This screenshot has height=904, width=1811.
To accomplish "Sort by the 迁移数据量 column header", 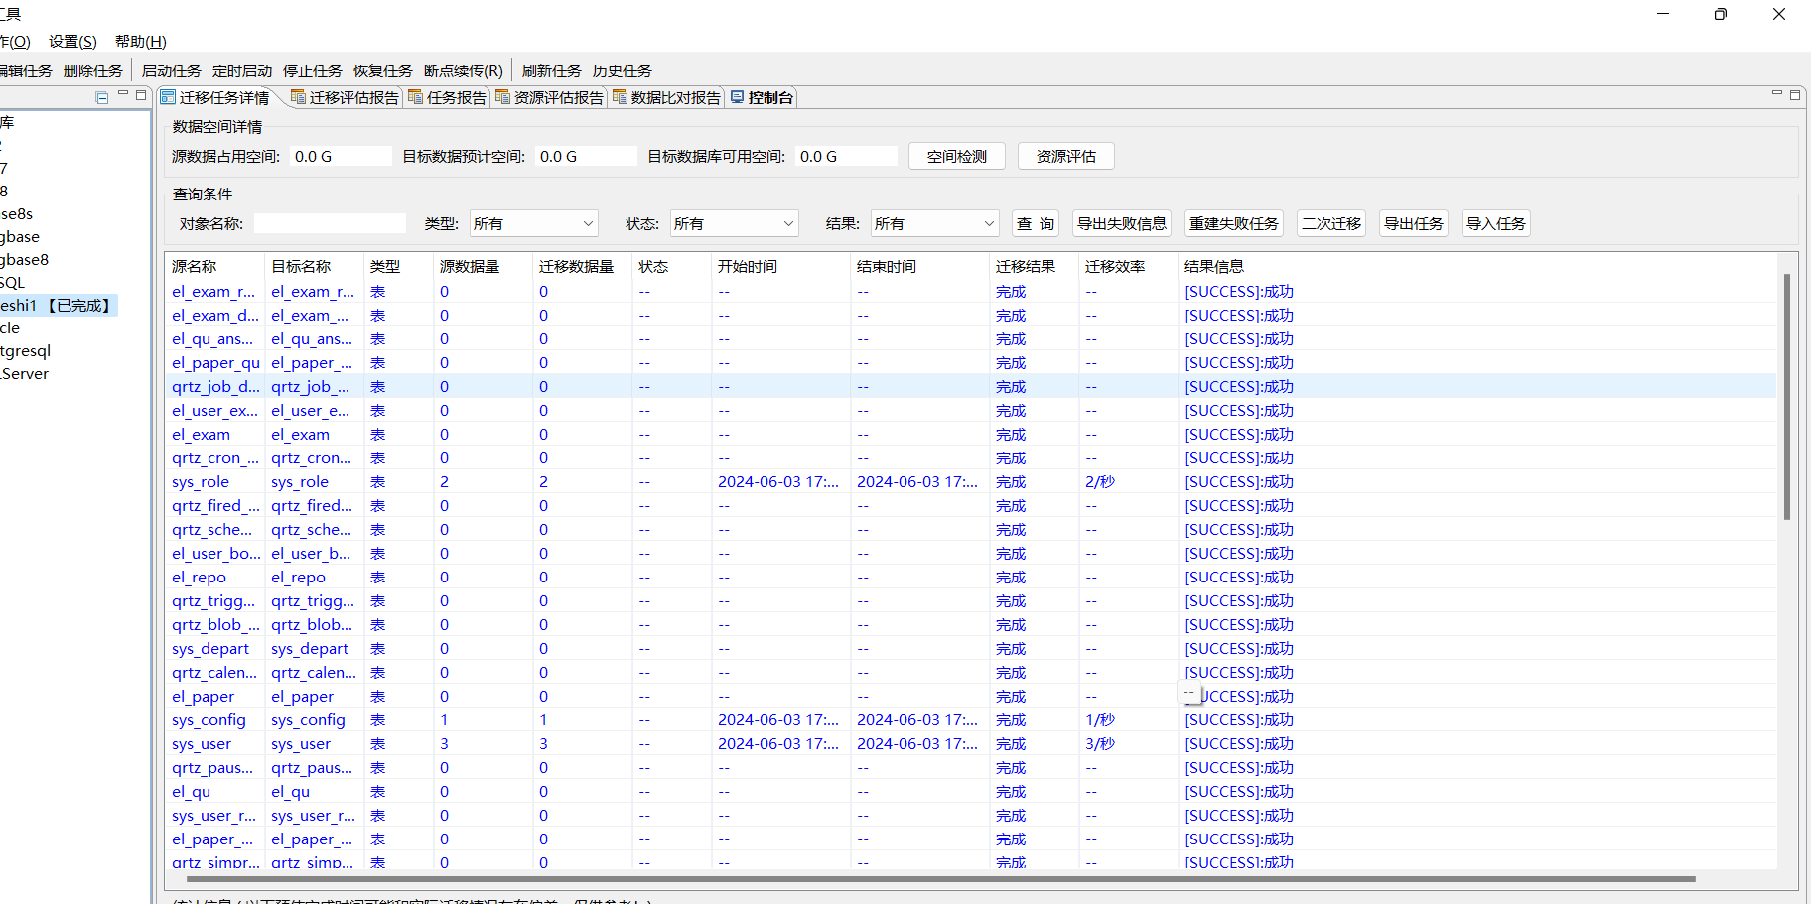I will (x=582, y=267).
